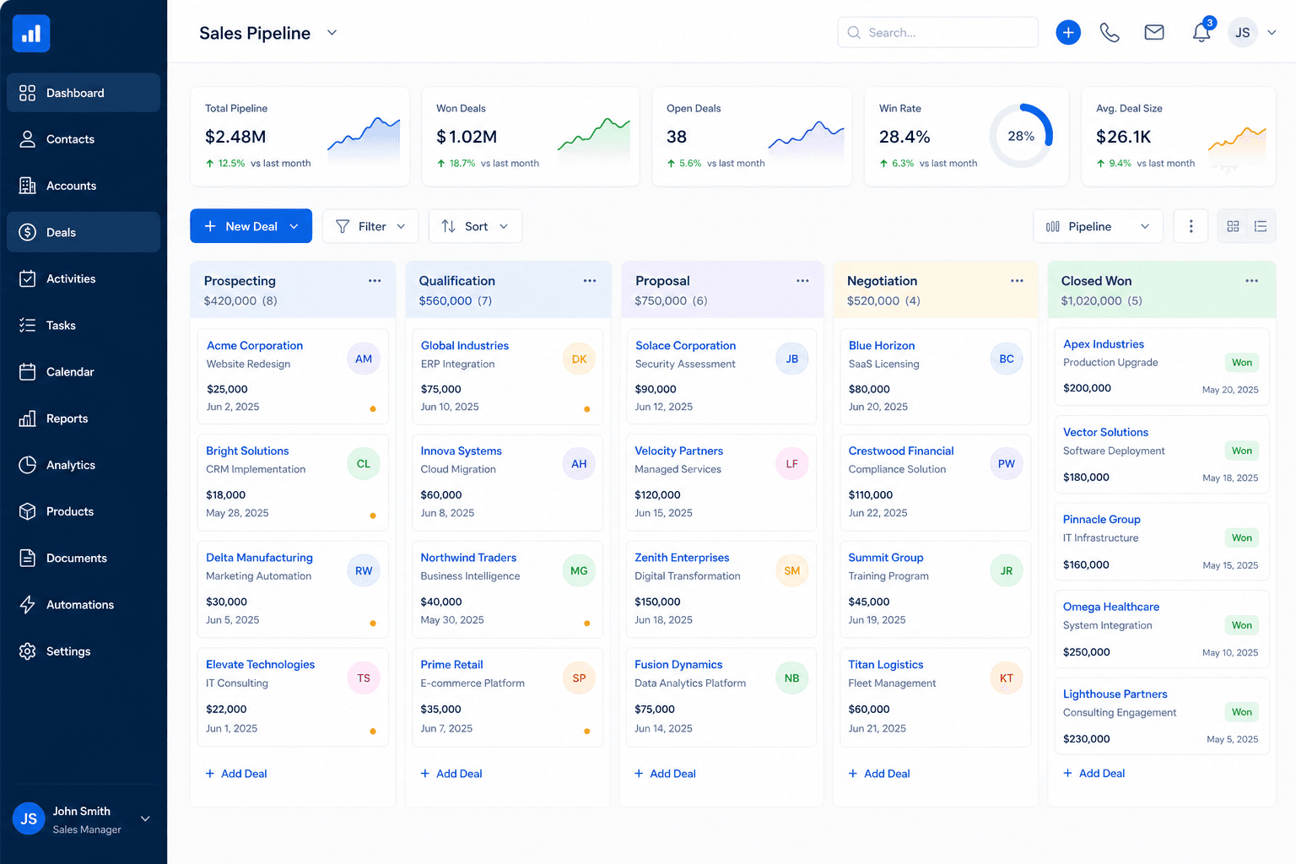The height and width of the screenshot is (864, 1296).
Task: Switch to list view layout
Action: pyautogui.click(x=1261, y=226)
